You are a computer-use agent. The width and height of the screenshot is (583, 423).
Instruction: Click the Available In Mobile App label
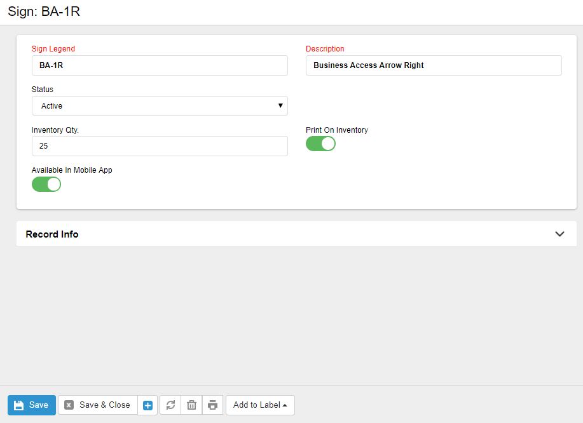72,170
